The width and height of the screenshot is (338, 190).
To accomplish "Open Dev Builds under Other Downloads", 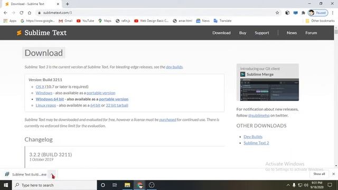I will click(x=253, y=137).
